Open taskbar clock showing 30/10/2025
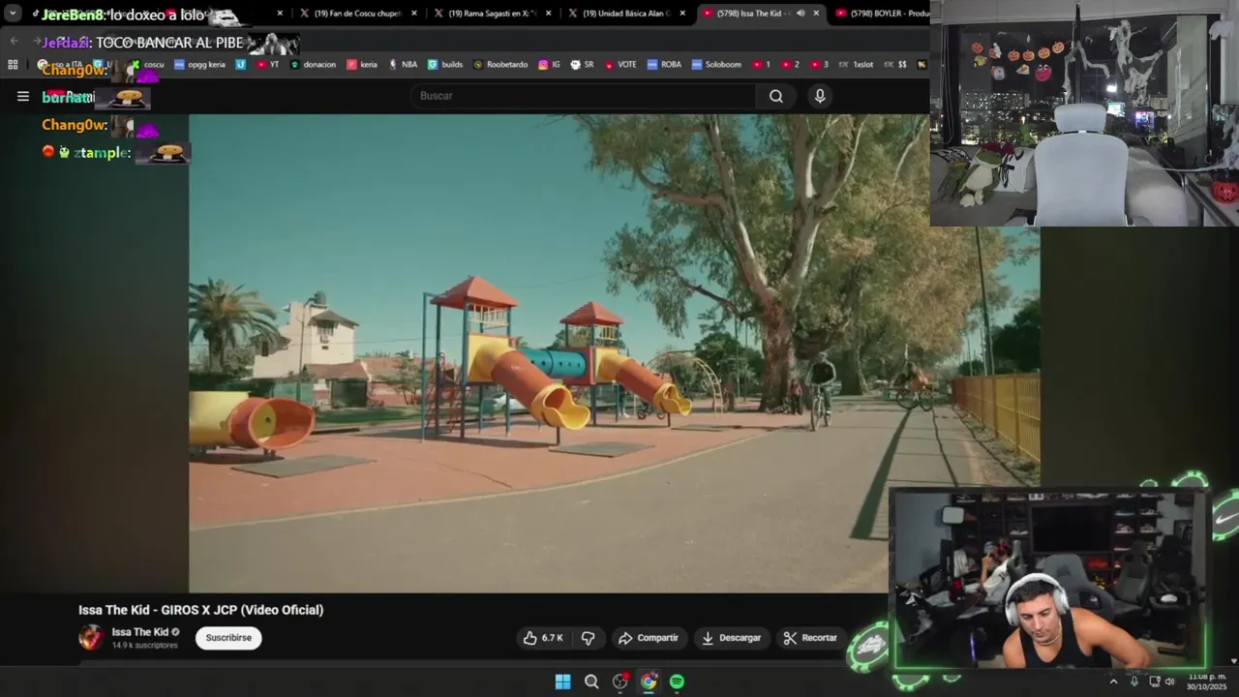The image size is (1239, 697). coord(1206,682)
